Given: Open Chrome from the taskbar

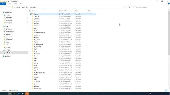Looking at the screenshot, I should (x=14, y=93).
